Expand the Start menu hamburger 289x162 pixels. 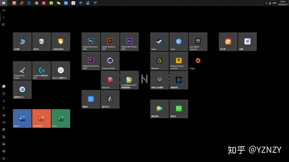[4, 10]
